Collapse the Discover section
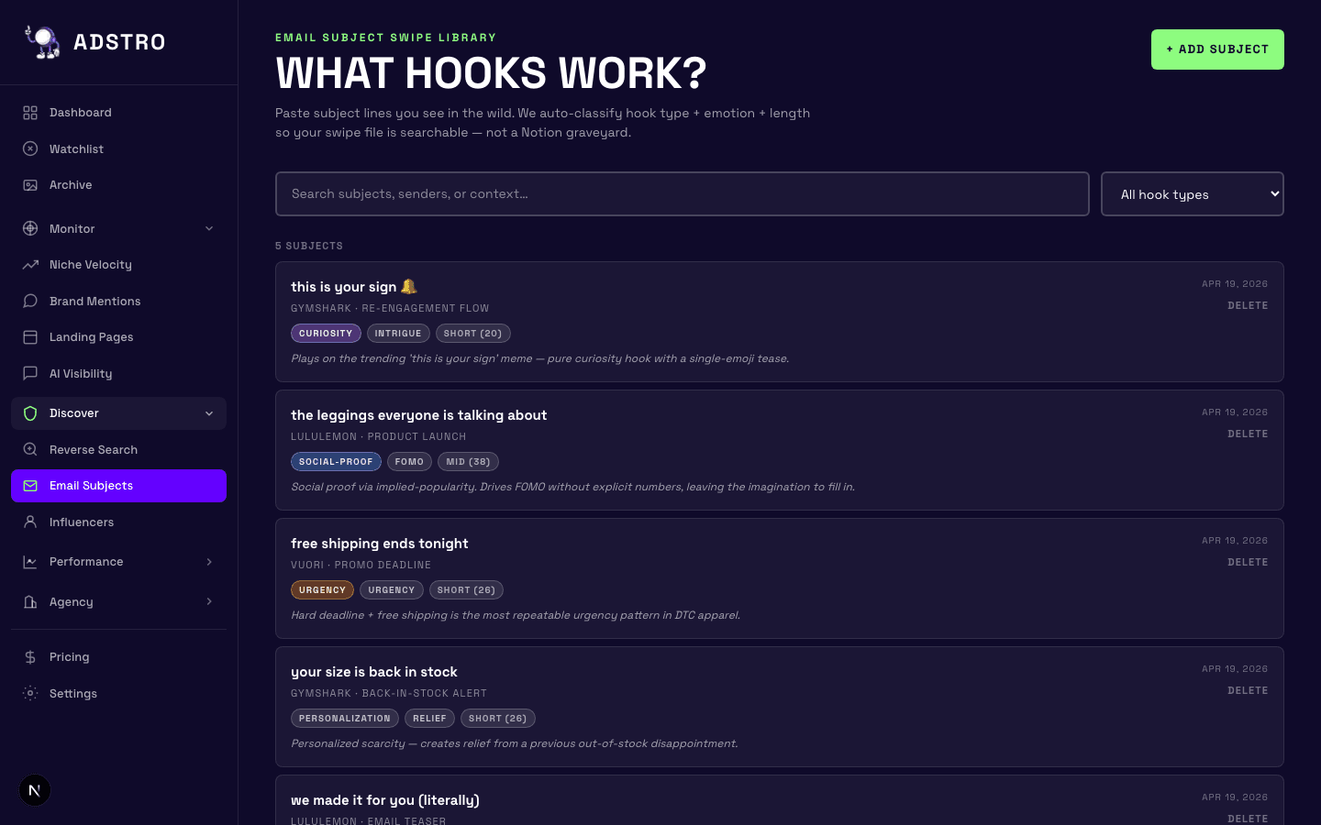Viewport: 1321px width, 825px height. tap(209, 413)
